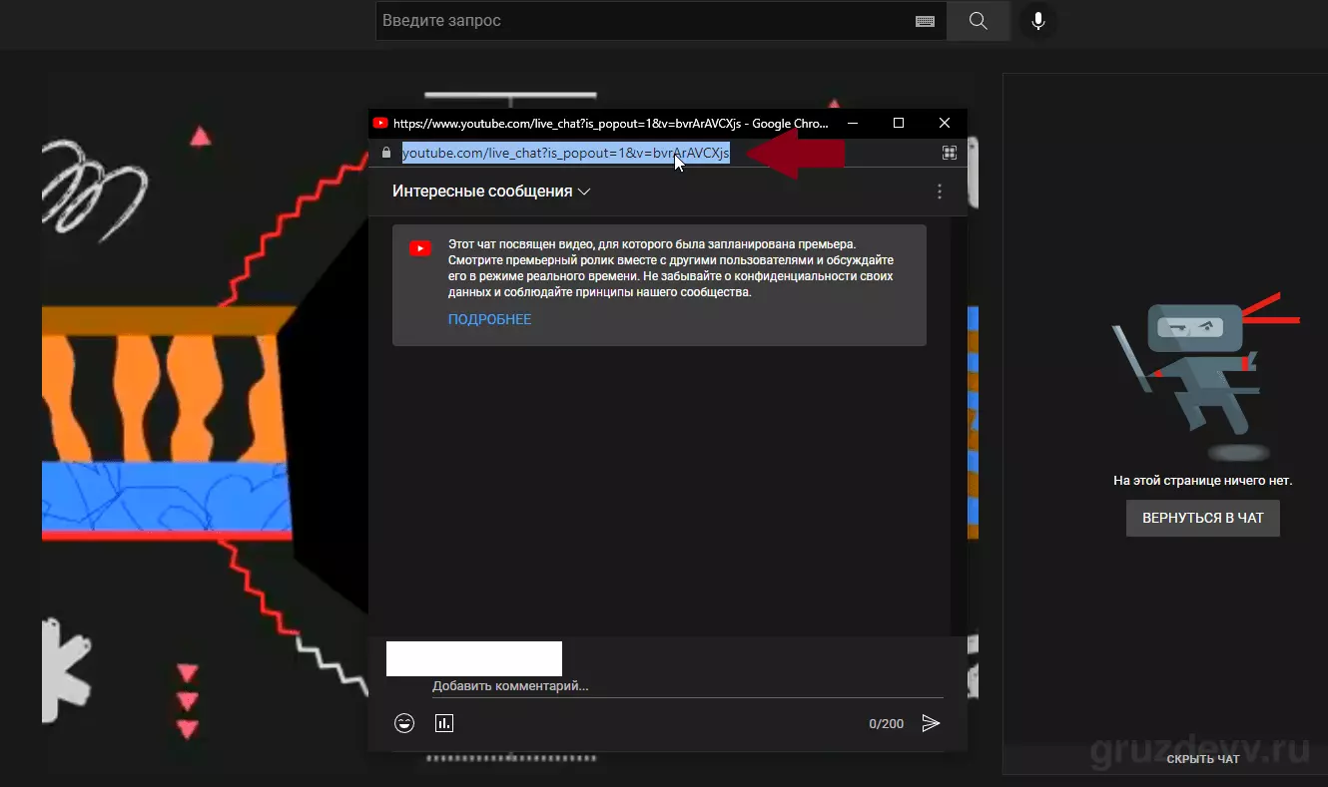Close the popup chat window
Screen dimensions: 1328x787
(945, 124)
